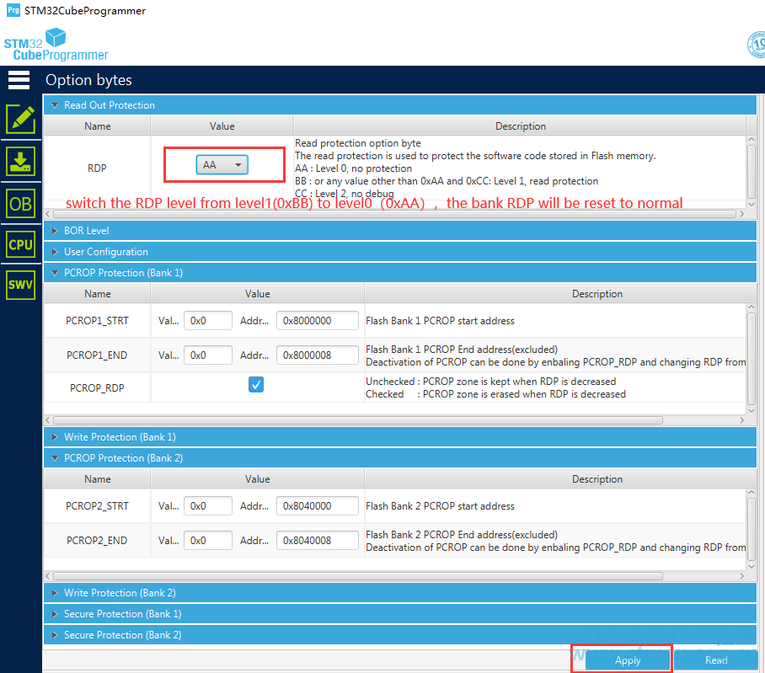Image resolution: width=765 pixels, height=673 pixels.
Task: Click the PCROP2_STRT name cell
Action: point(97,505)
